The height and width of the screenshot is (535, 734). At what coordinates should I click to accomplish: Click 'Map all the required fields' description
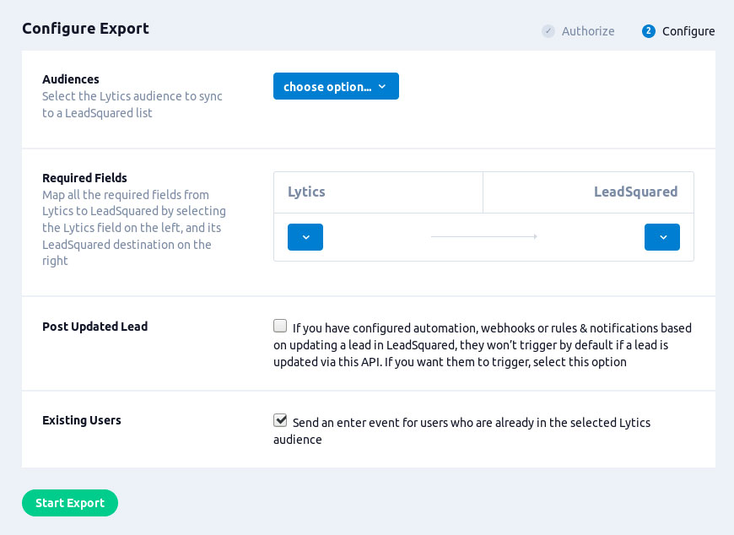click(x=134, y=228)
